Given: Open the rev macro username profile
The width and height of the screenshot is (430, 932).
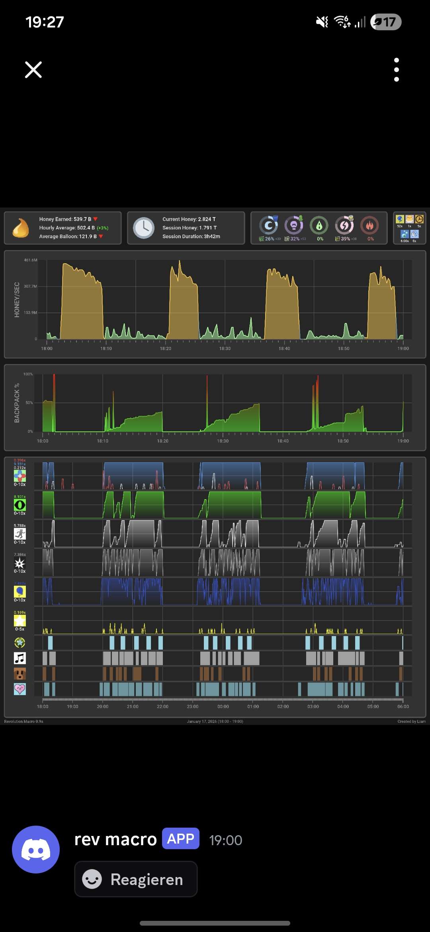Looking at the screenshot, I should (x=115, y=840).
